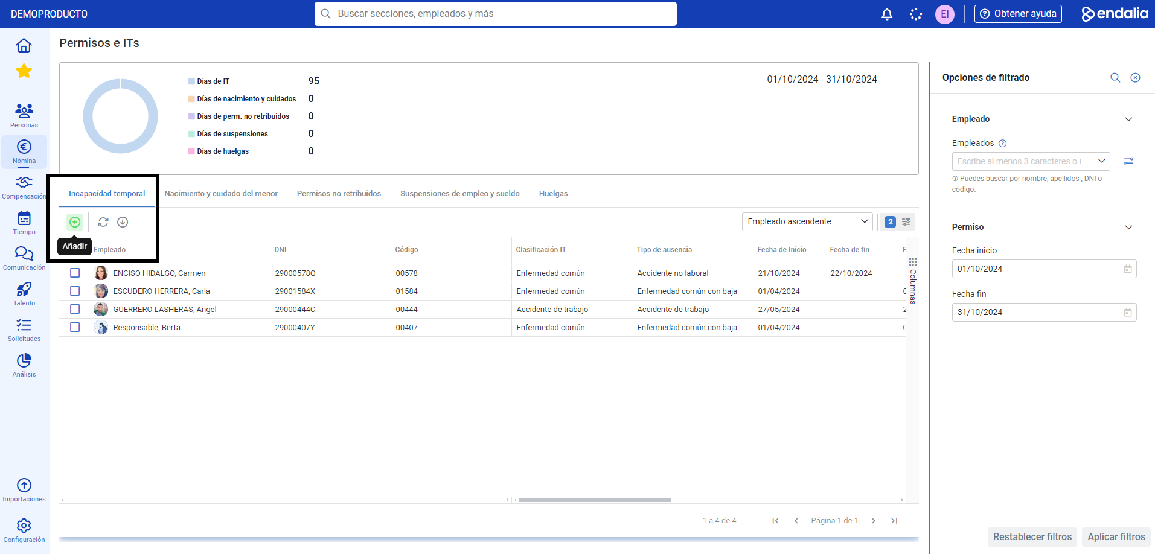This screenshot has height=554, width=1155.
Task: Select checkbox for GUERRERO LASHERAS, Angel
Action: click(75, 309)
